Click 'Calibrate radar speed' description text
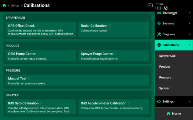 pos(94,31)
